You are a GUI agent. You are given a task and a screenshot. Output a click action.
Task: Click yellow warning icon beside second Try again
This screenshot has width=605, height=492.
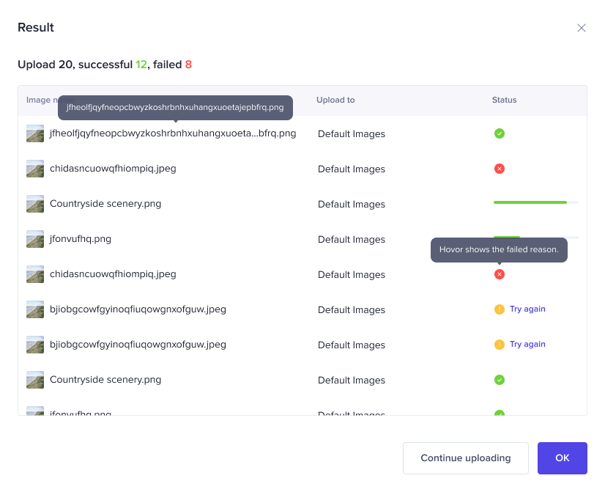coord(500,345)
